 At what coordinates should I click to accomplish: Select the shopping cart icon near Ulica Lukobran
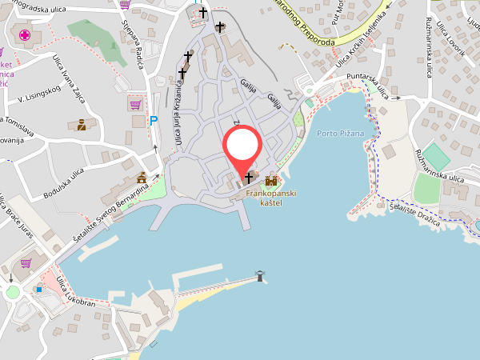pyautogui.click(x=26, y=263)
